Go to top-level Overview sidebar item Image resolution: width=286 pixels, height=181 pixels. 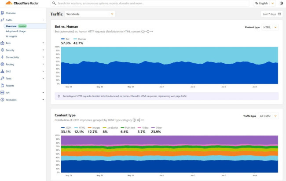coord(11,13)
